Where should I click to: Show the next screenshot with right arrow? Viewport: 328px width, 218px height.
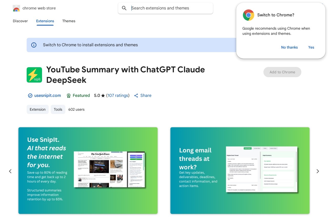pyautogui.click(x=318, y=171)
